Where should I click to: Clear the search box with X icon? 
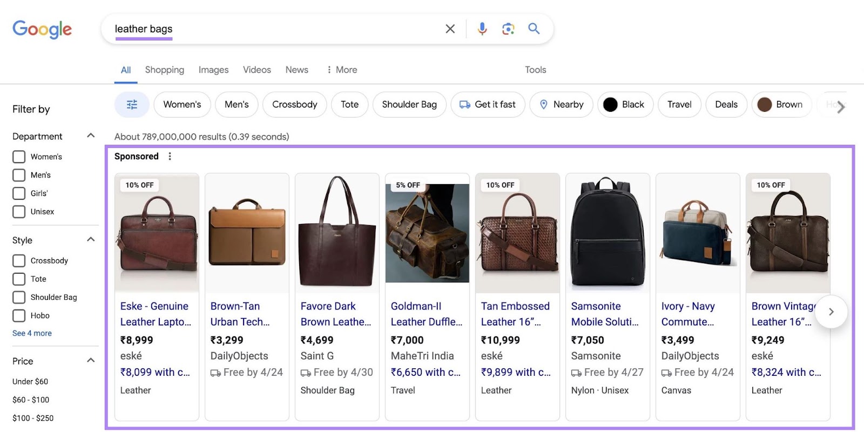click(x=450, y=29)
